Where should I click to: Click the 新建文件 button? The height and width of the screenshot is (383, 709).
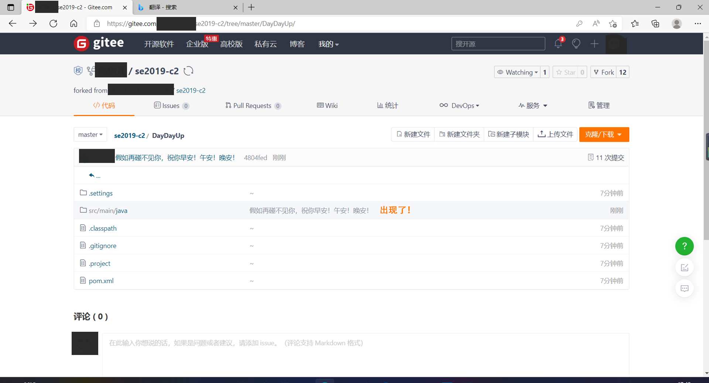click(x=412, y=134)
